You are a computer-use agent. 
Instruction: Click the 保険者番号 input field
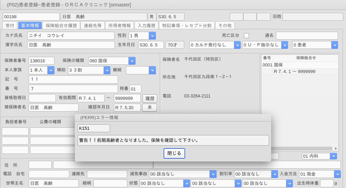(x=42, y=61)
